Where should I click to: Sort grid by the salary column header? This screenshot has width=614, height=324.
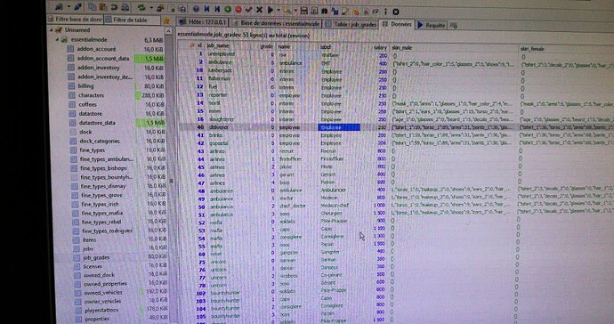tap(380, 47)
